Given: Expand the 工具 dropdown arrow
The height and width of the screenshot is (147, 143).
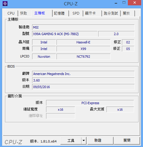Looking at the screenshot, I should [84, 140].
